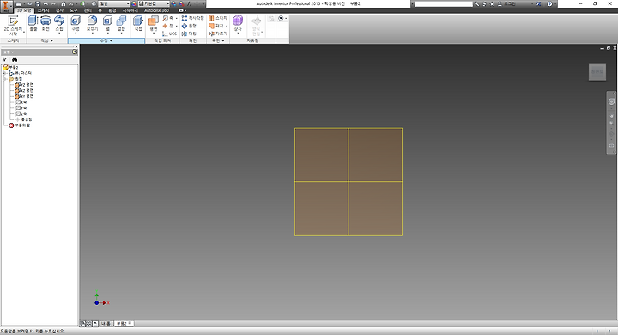The width and height of the screenshot is (618, 335).
Task: Select the Rectangular pattern (직사각형) tool
Action: coord(193,18)
